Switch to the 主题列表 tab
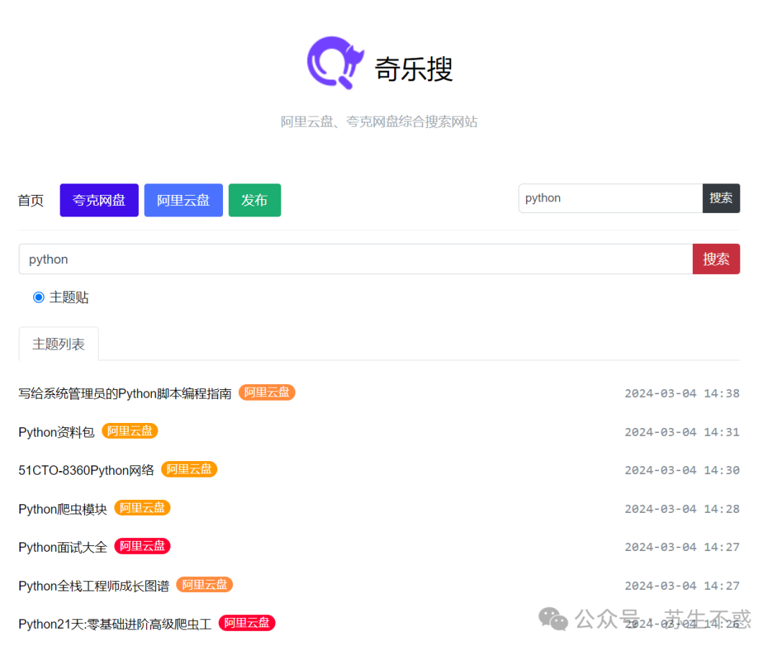 [58, 344]
